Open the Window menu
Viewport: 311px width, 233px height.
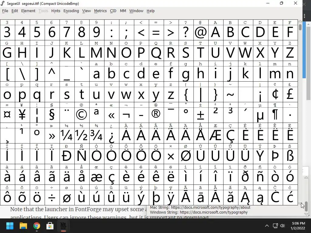coord(136,11)
